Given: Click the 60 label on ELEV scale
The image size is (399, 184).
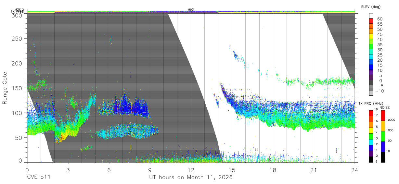Looking at the screenshot, I should pos(380,19).
